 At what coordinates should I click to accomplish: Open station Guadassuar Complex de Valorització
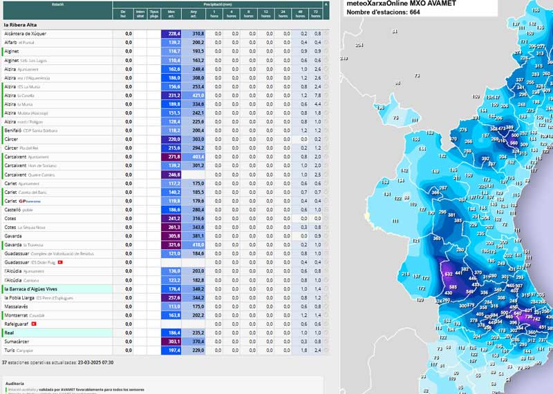click(x=49, y=253)
